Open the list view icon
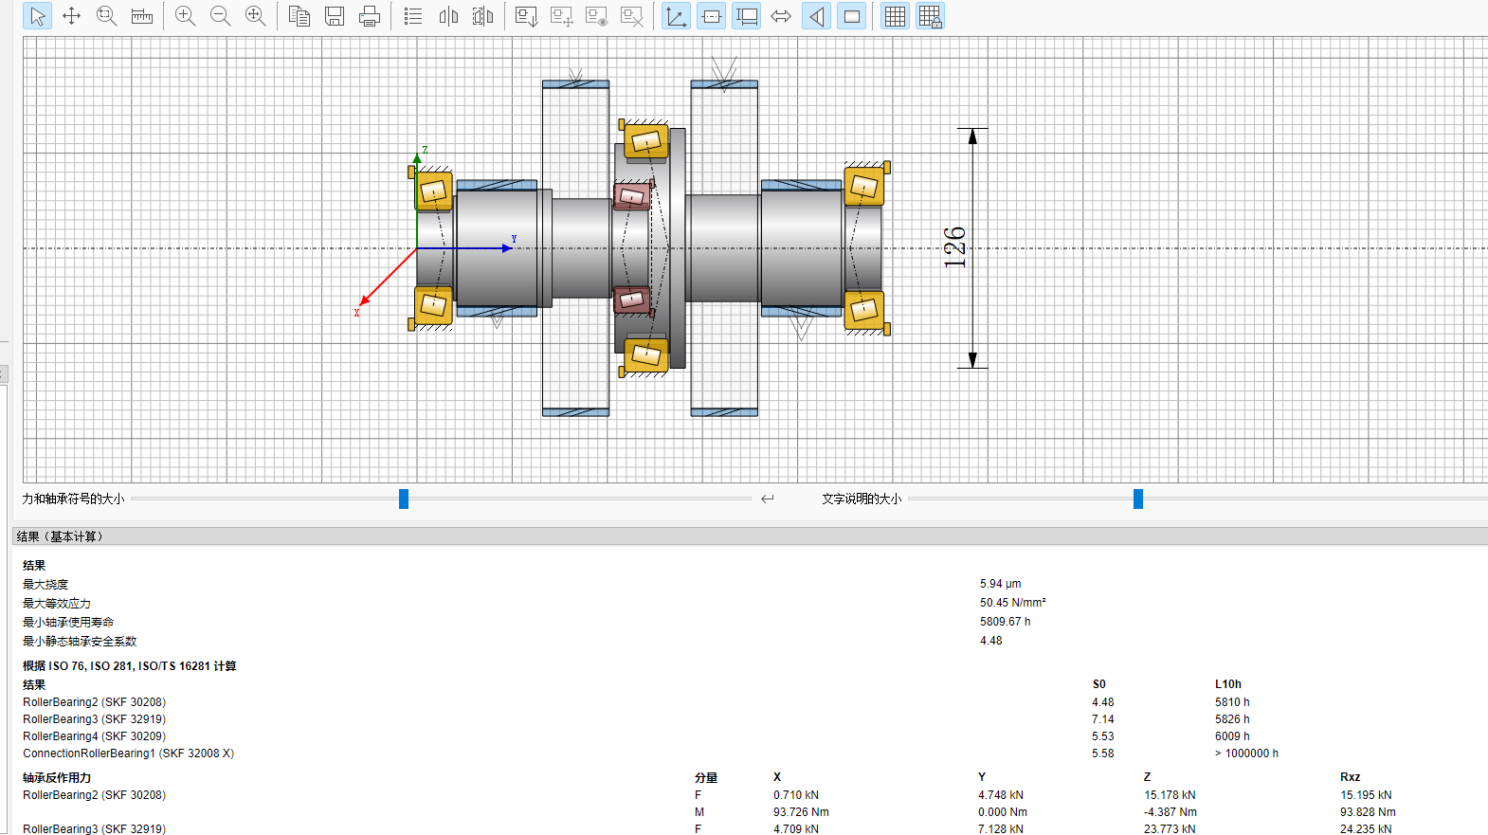The width and height of the screenshot is (1488, 835). pos(413,16)
